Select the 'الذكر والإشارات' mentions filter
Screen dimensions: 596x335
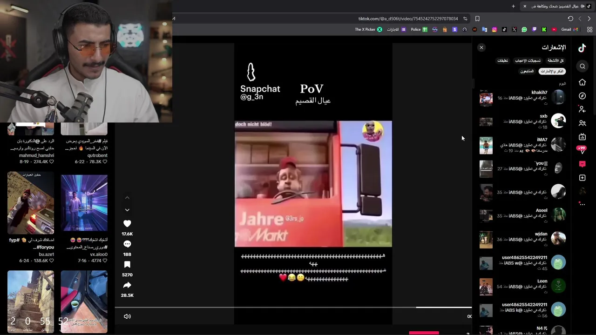[552, 71]
